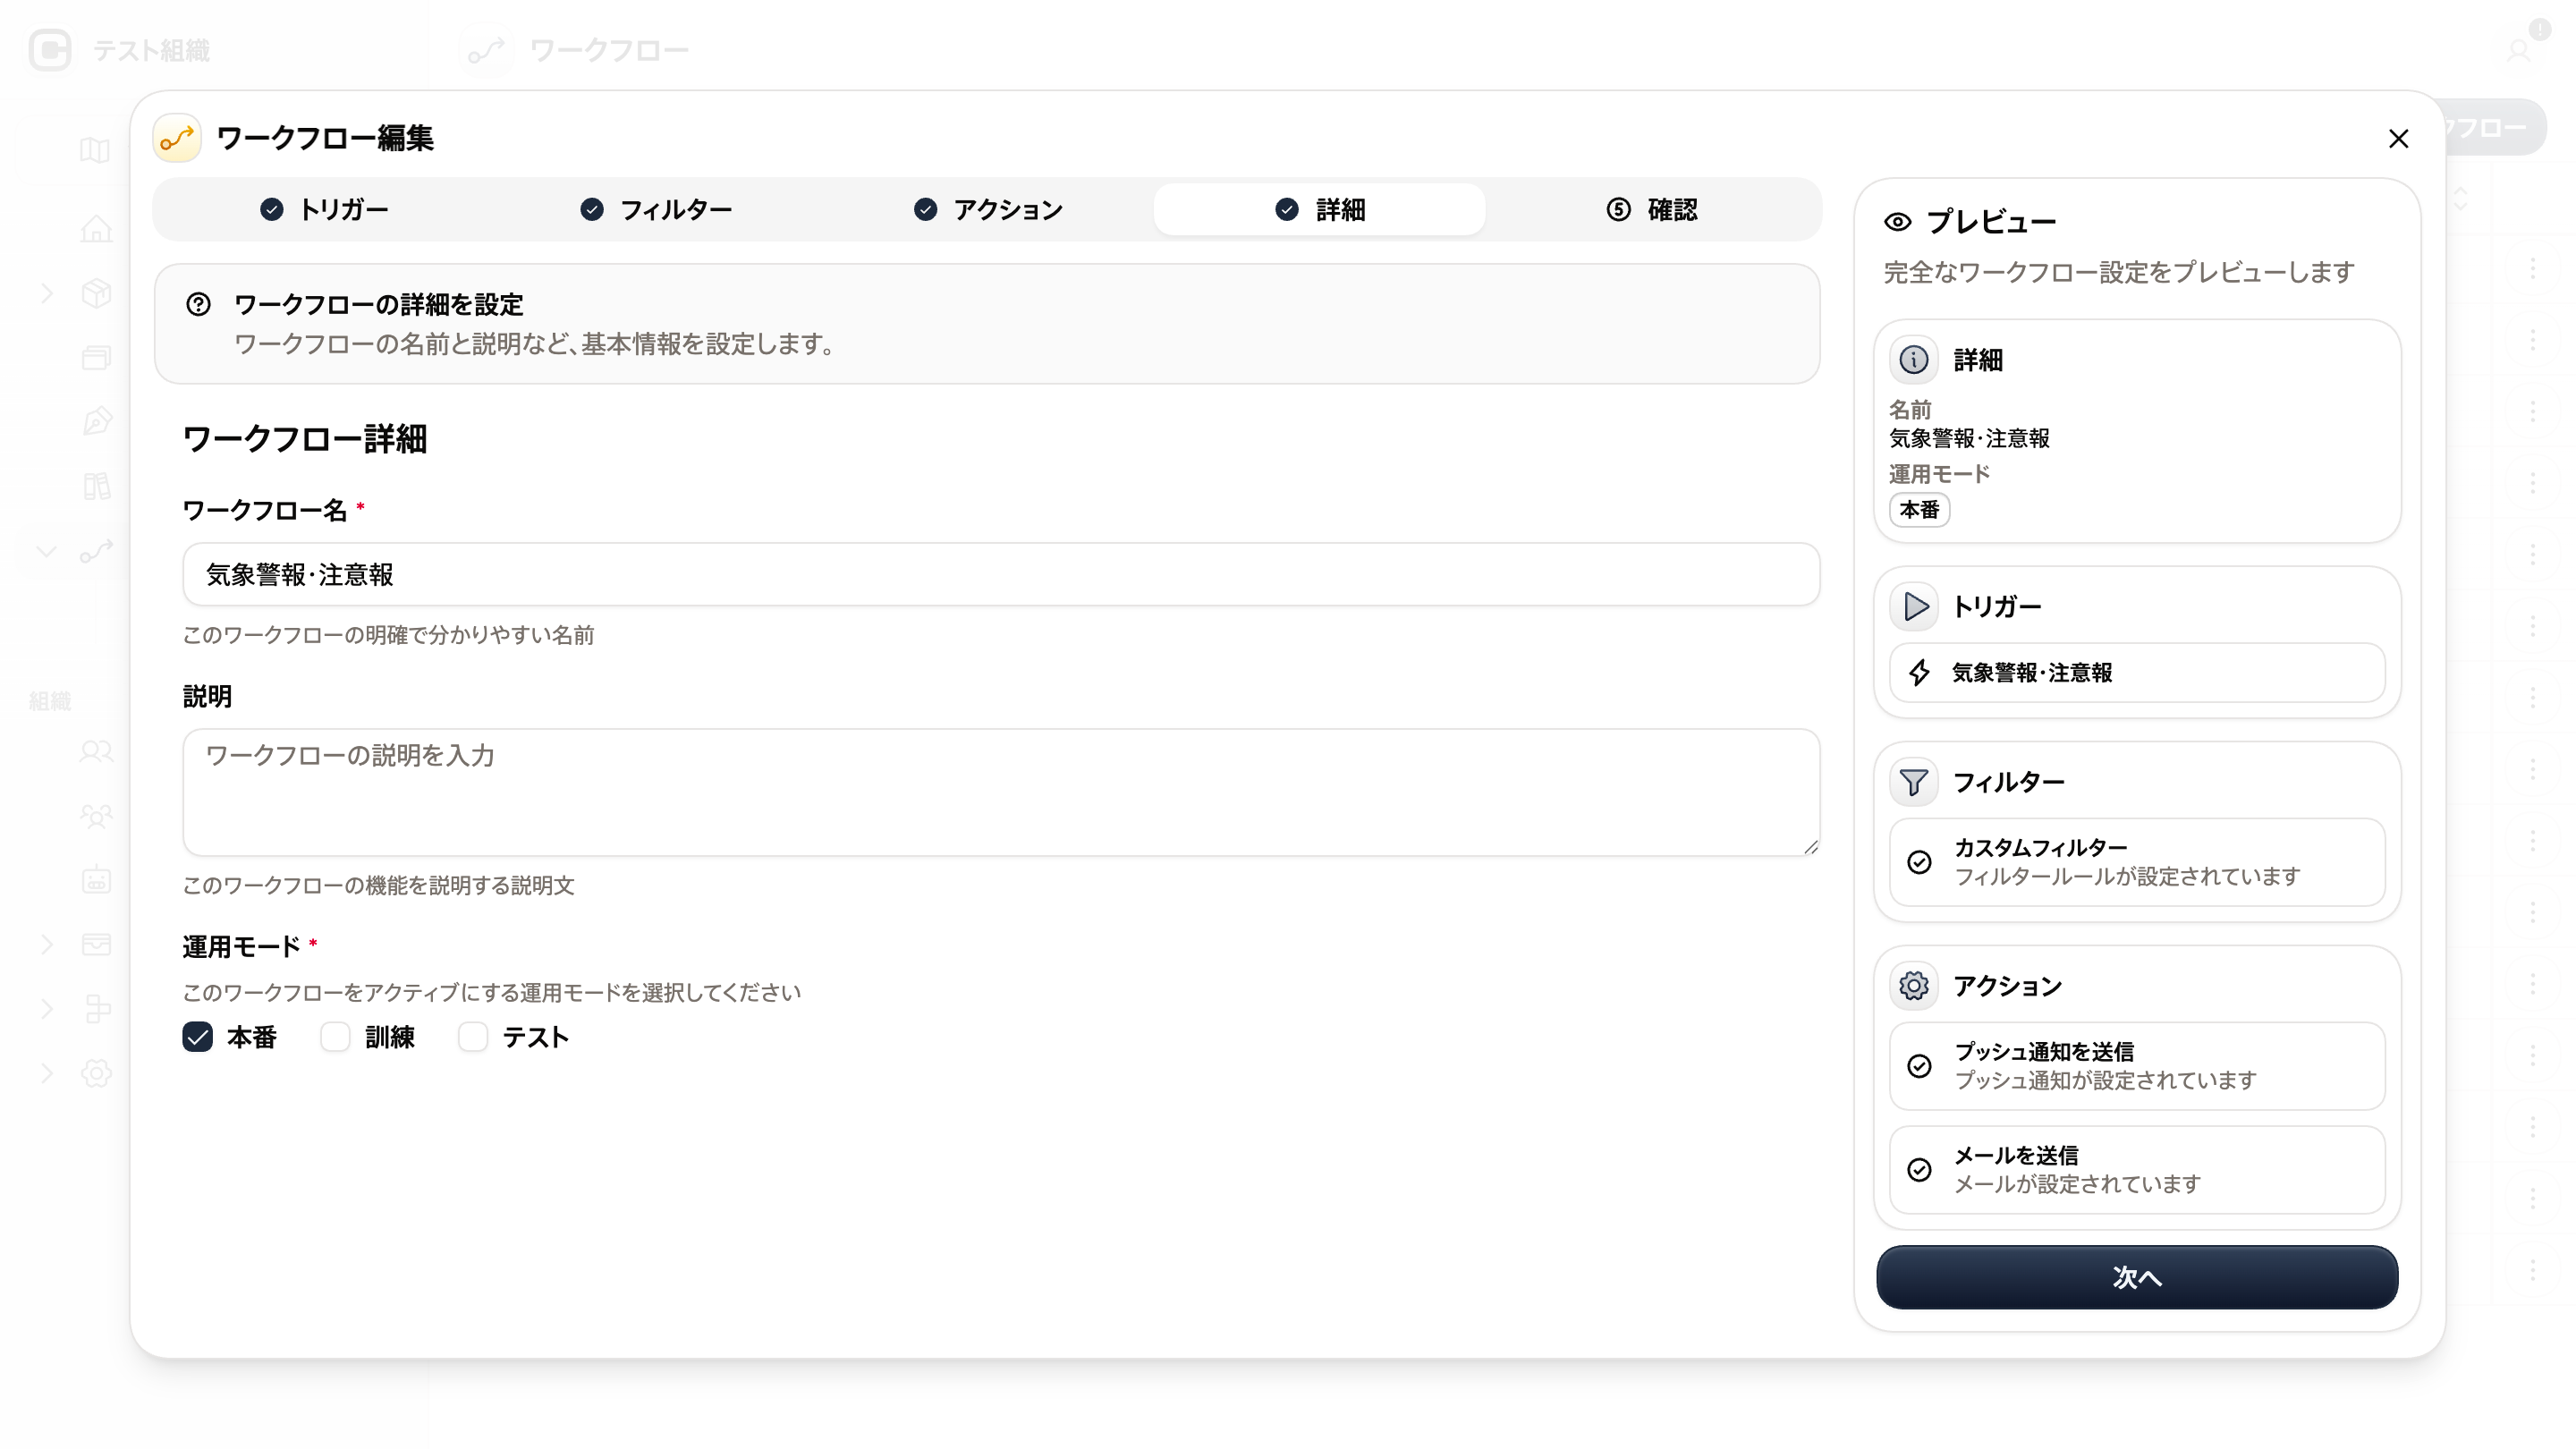Image resolution: width=2576 pixels, height=1449 pixels.
Task: Go to the トリガー step tab
Action: [324, 210]
